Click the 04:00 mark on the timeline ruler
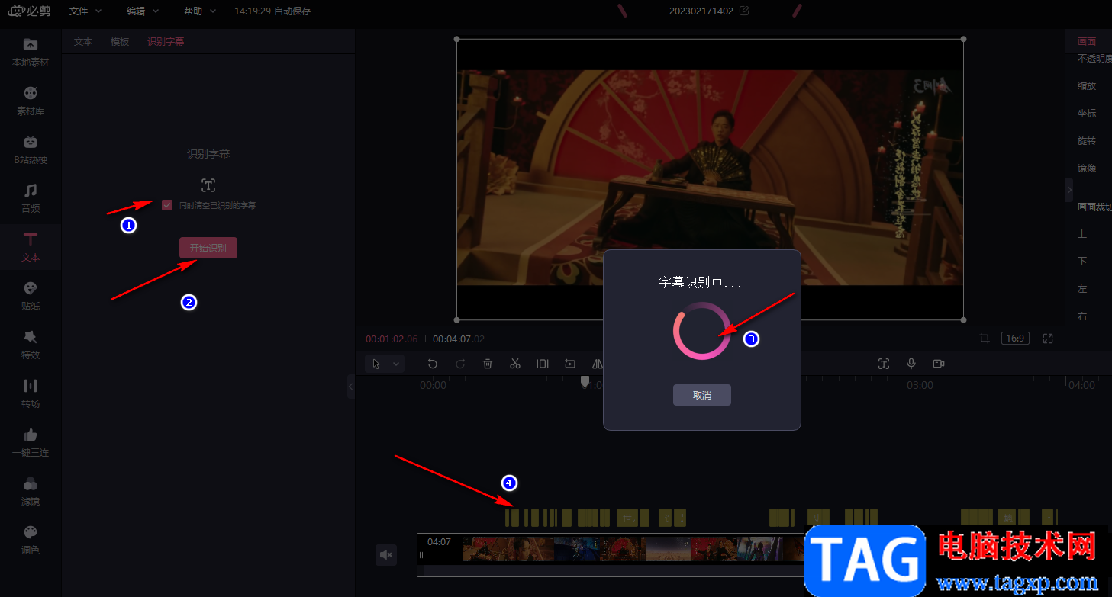1112x597 pixels. pyautogui.click(x=1081, y=385)
